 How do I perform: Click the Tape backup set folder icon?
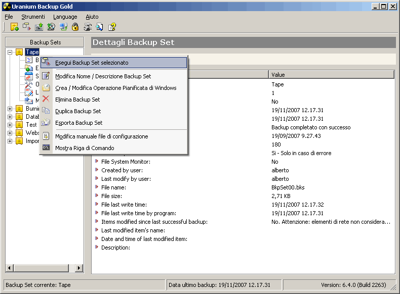19,52
